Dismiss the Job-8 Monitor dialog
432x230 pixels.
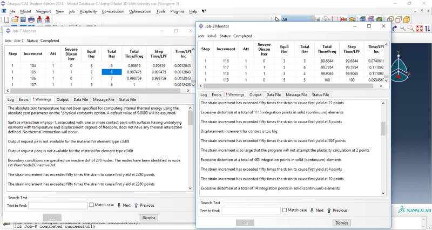point(342,223)
